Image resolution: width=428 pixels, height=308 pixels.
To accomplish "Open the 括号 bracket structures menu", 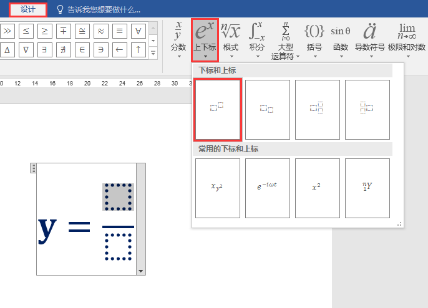I will coord(314,40).
